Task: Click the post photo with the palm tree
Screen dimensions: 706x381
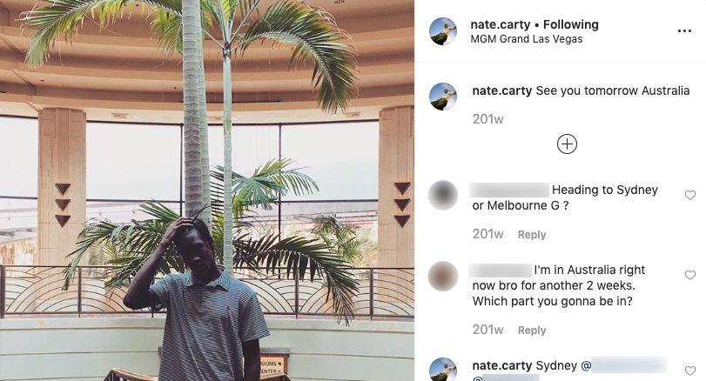Action: (x=207, y=190)
